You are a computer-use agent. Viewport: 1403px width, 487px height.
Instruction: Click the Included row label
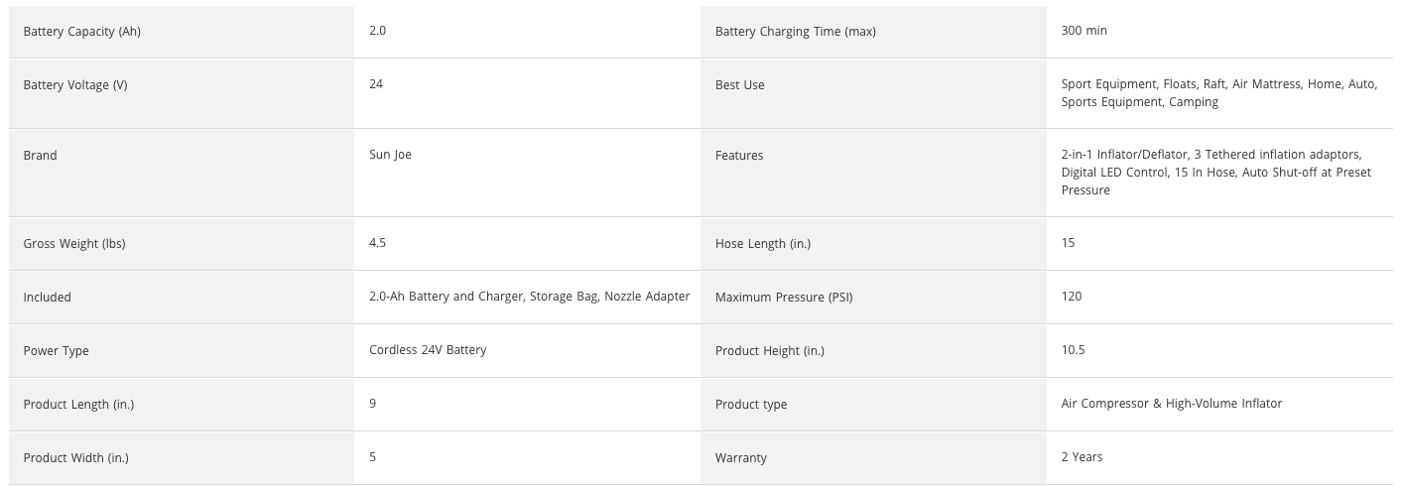[x=48, y=298]
